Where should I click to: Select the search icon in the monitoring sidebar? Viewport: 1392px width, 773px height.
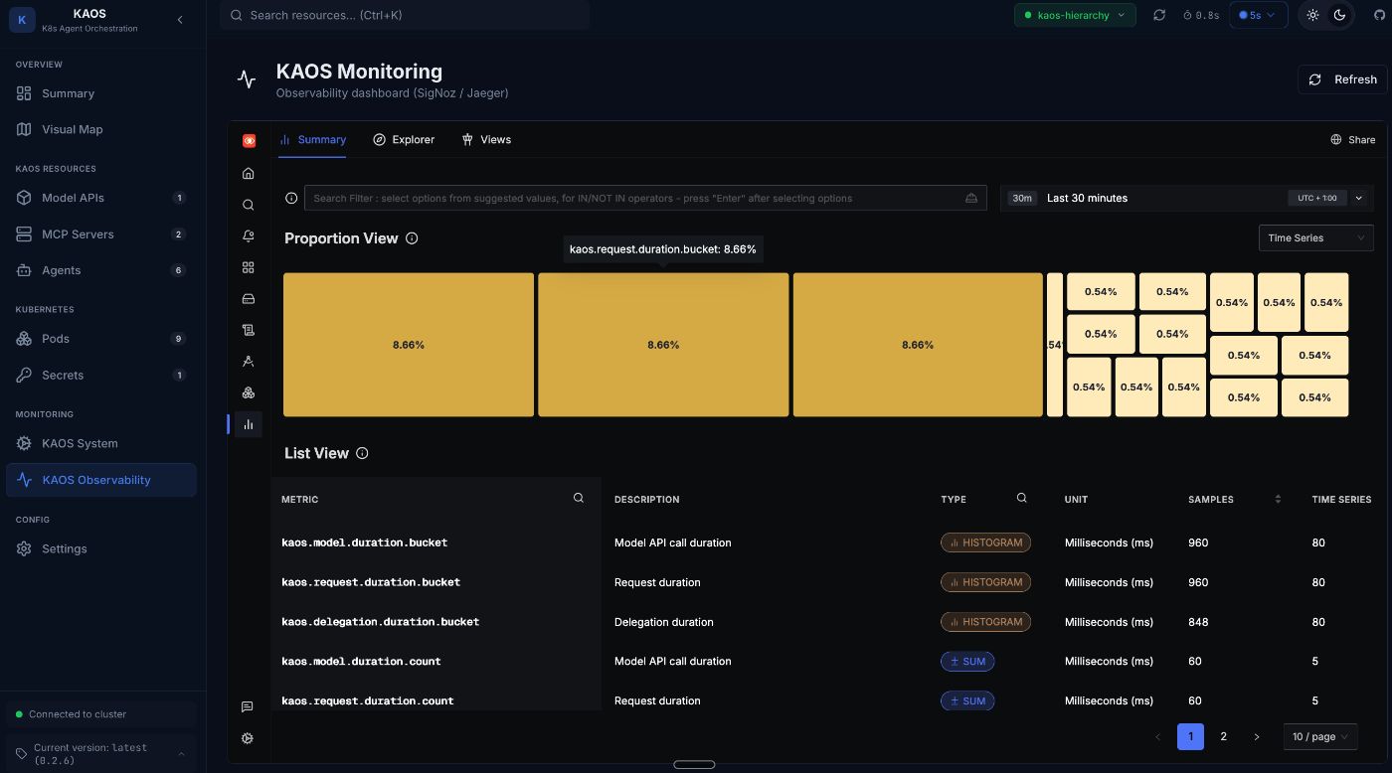(x=248, y=205)
